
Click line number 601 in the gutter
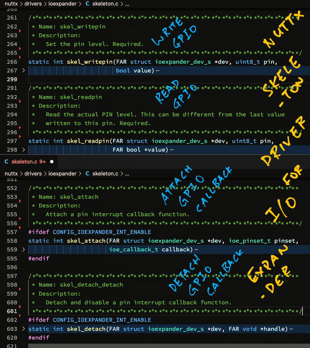(x=12, y=311)
